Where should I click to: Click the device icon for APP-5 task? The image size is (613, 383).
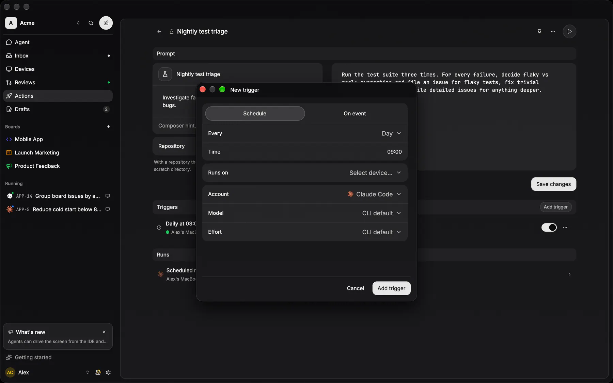(108, 209)
